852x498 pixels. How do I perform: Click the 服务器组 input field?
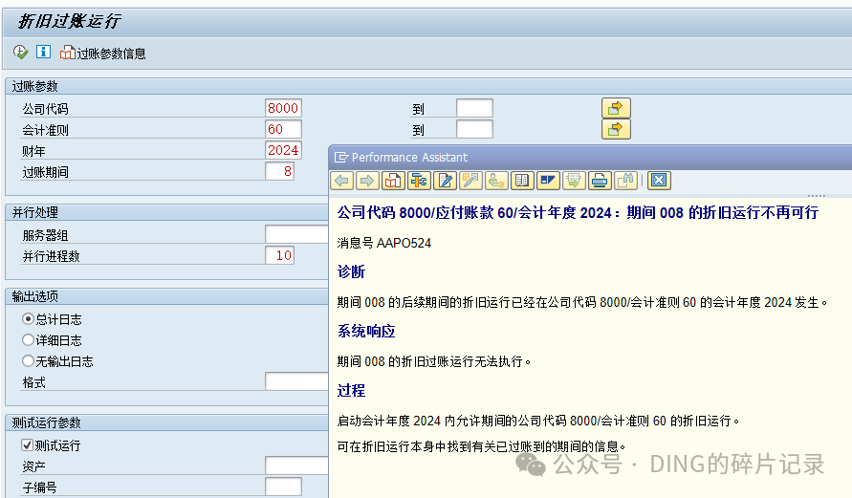[x=296, y=234]
